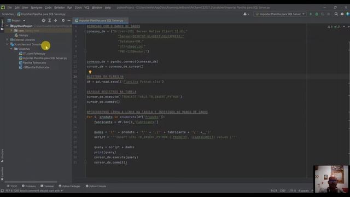
Task: Click the typos count indicator showing 21
Action: click(x=337, y=27)
